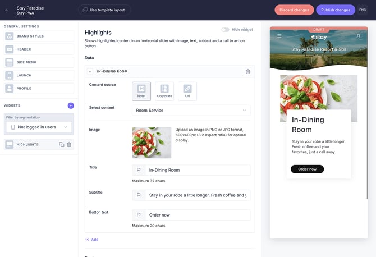Click the stay logo in preview
The image size is (376, 257).
coord(319,37)
